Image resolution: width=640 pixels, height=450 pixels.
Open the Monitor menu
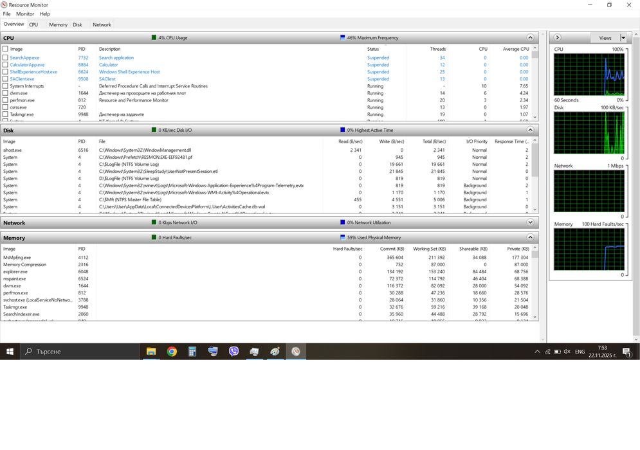click(25, 14)
